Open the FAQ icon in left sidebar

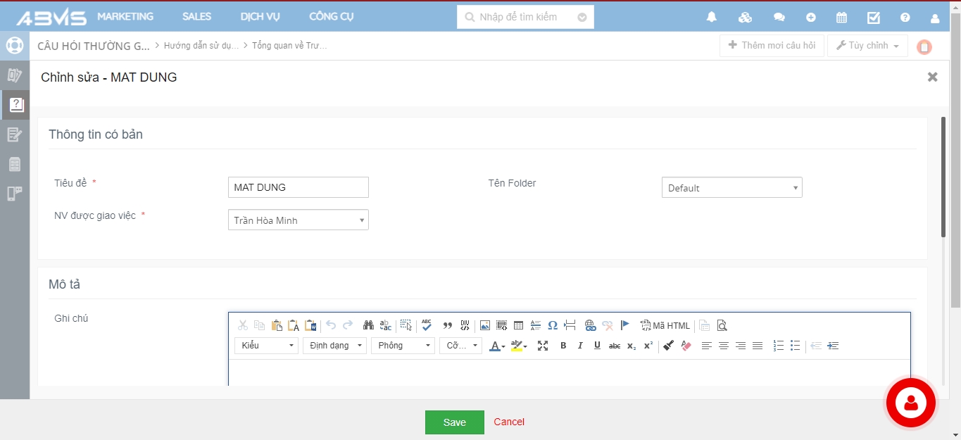point(15,105)
